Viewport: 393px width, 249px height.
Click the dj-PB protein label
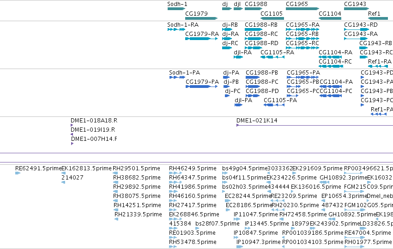click(x=231, y=82)
